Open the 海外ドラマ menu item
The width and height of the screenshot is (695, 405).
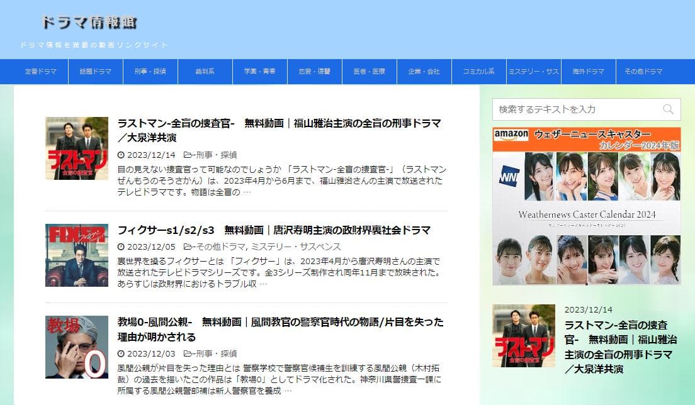pos(588,71)
